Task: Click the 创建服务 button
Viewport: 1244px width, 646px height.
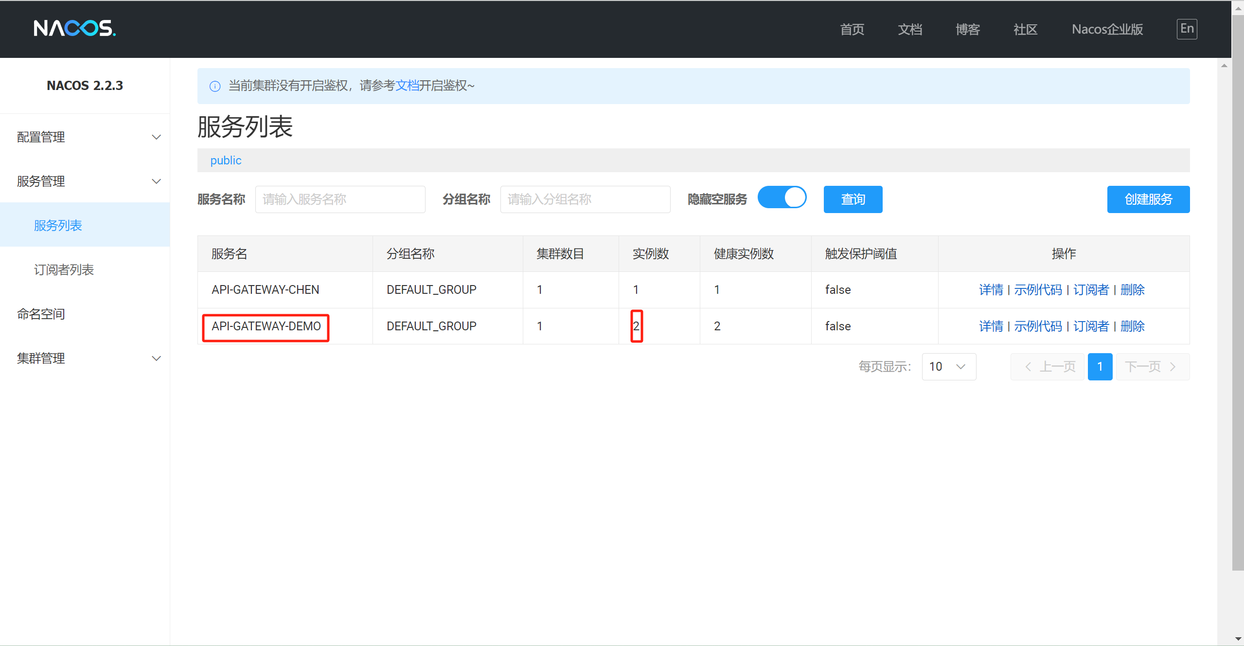Action: [x=1148, y=199]
